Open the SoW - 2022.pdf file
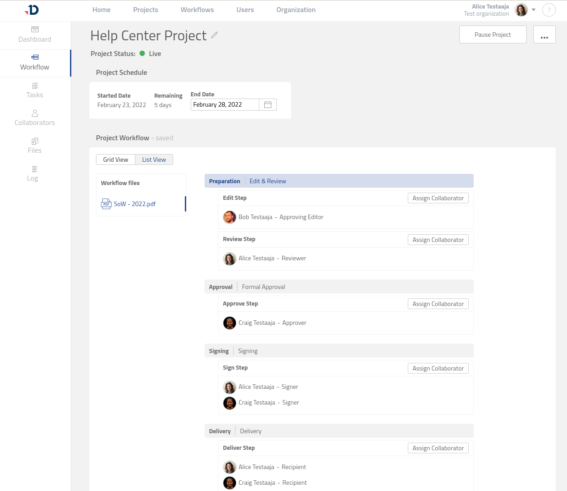 click(135, 204)
